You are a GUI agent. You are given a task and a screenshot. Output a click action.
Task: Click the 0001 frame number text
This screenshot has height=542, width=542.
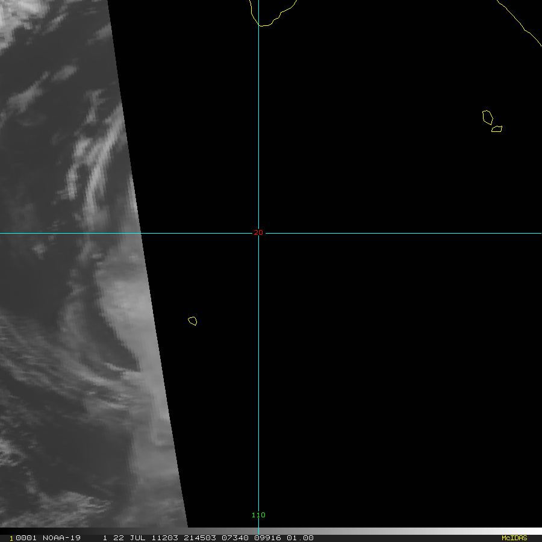pyautogui.click(x=26, y=538)
